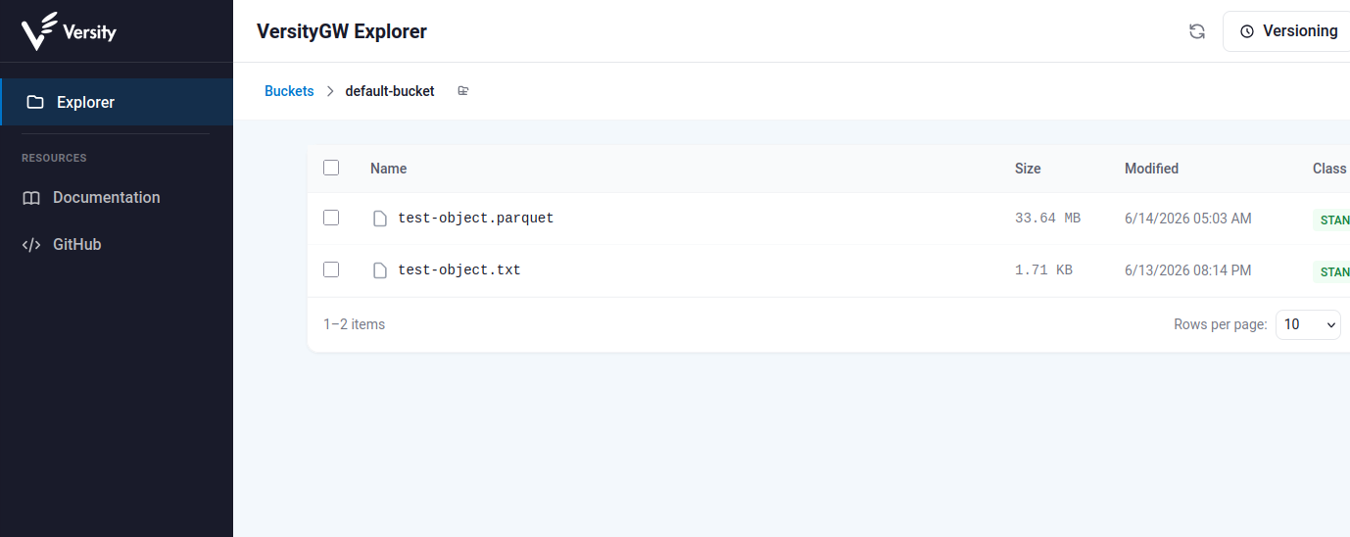1350x537 pixels.
Task: Open the test-object.parquet file name
Action: 476,219
